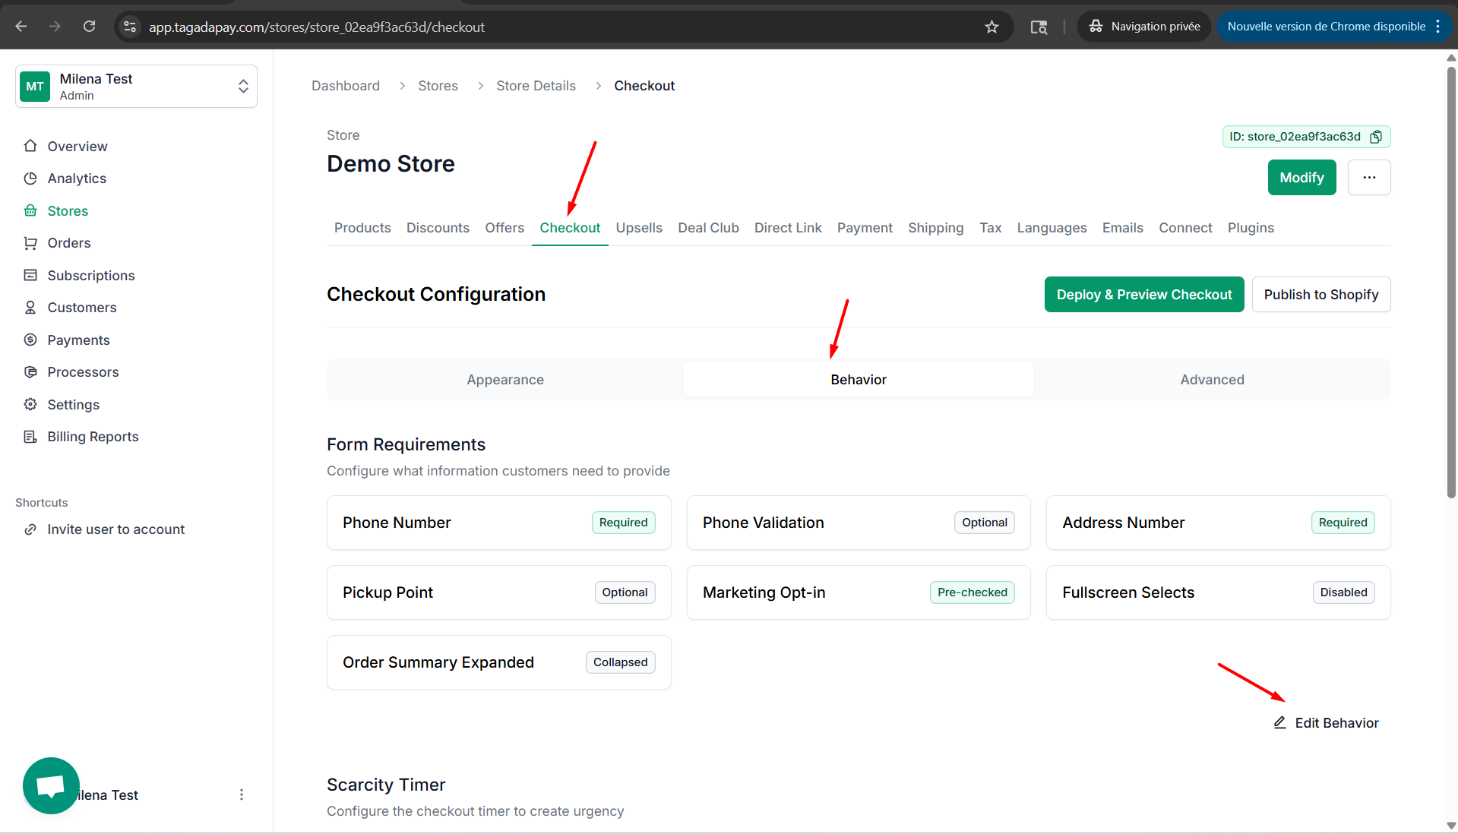This screenshot has height=834, width=1458.
Task: Open the Upsells store tab
Action: pos(638,228)
